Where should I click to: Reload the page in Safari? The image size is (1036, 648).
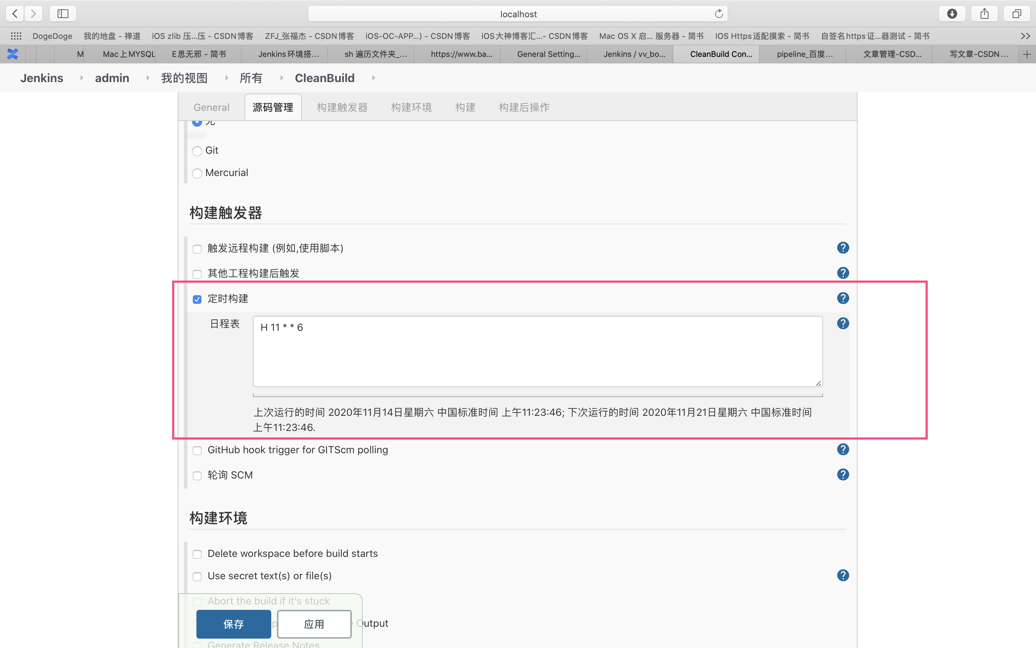click(718, 13)
